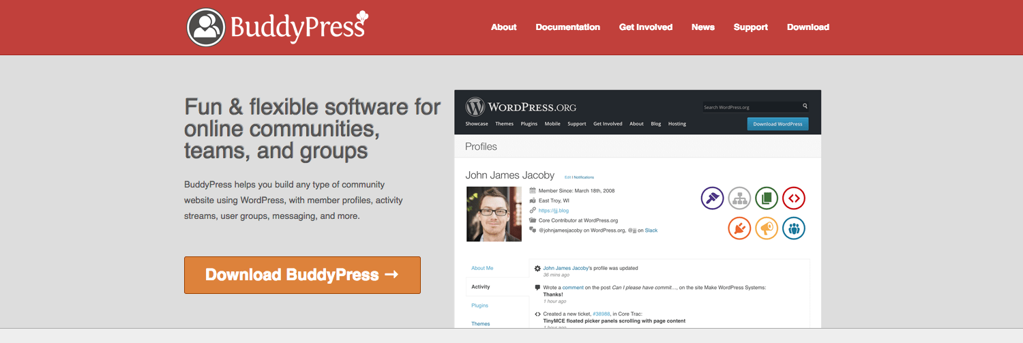
Task: Click the code icon beside new ticket
Action: point(537,314)
